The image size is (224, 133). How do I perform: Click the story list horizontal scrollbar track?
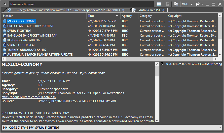110,59
